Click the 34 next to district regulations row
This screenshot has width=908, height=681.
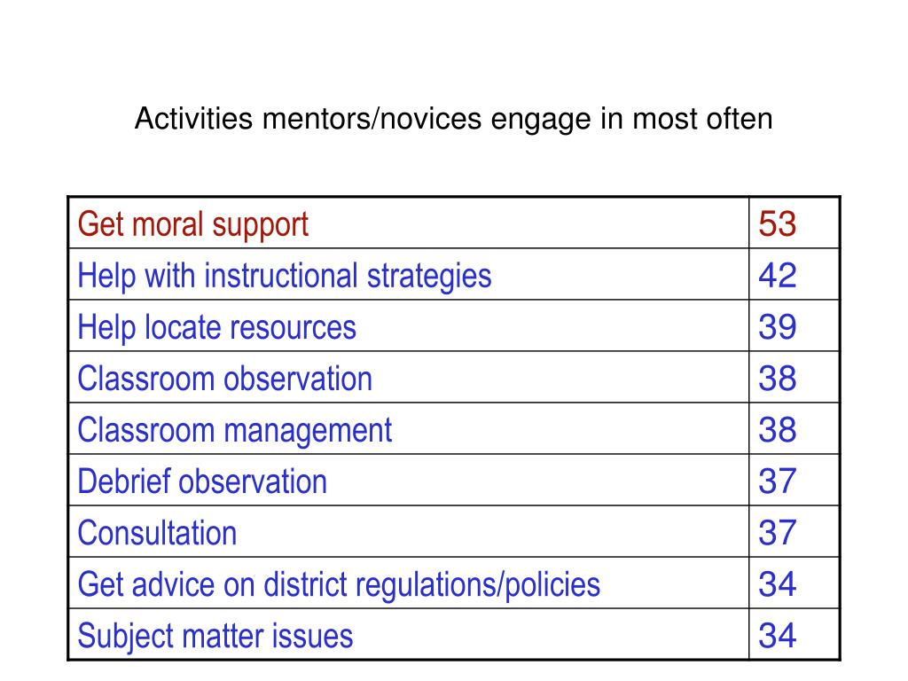click(x=777, y=585)
